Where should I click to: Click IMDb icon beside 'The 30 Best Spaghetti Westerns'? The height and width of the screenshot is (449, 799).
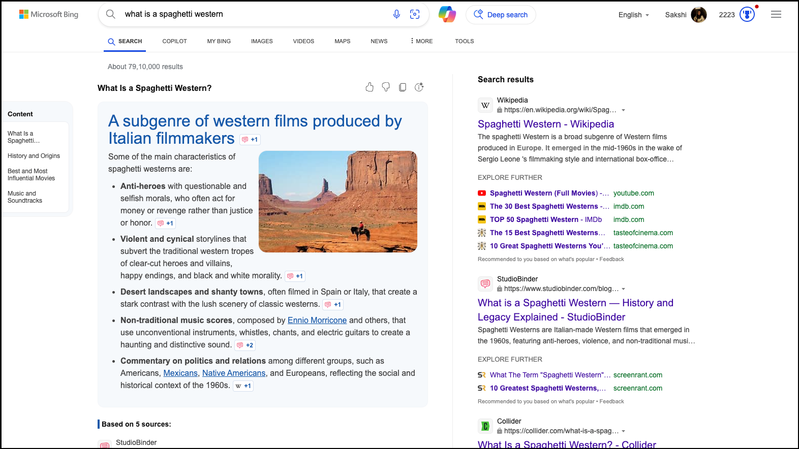point(482,206)
